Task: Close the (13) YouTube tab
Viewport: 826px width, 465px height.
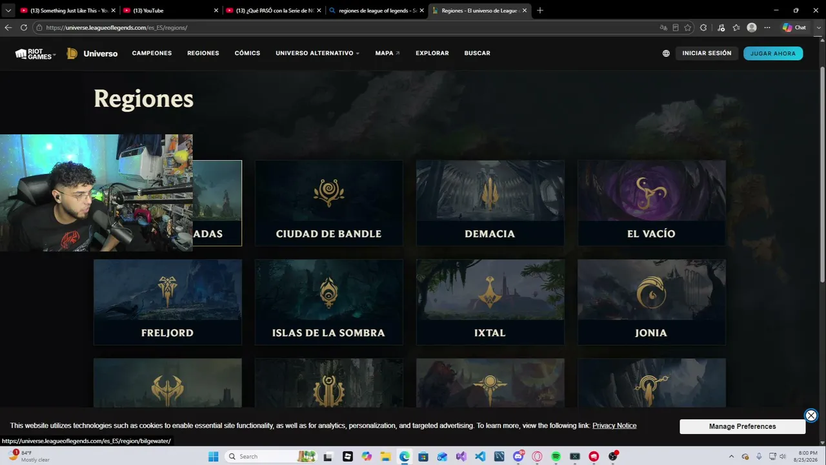Action: [216, 10]
